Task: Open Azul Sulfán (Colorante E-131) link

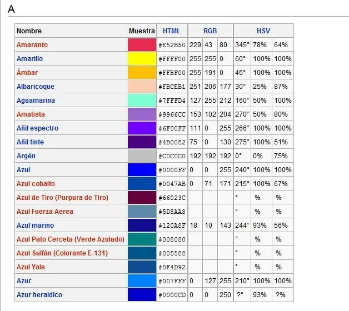Action: (x=62, y=253)
